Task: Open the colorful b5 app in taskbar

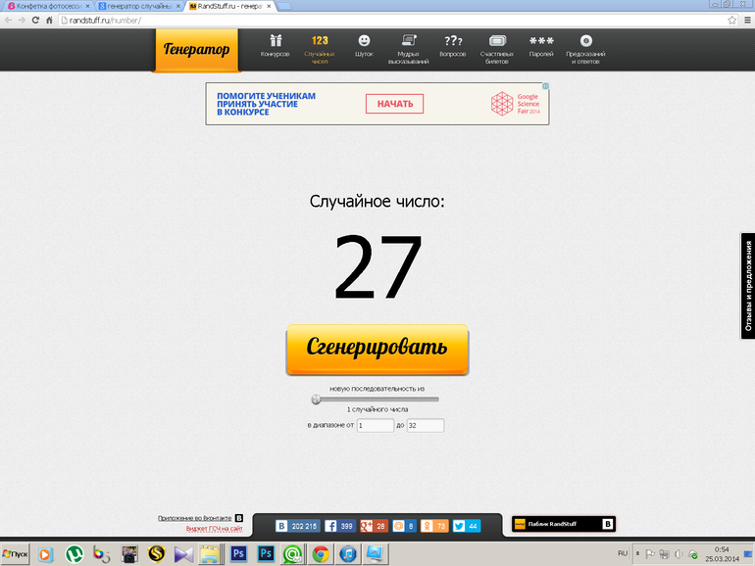Action: 101,554
